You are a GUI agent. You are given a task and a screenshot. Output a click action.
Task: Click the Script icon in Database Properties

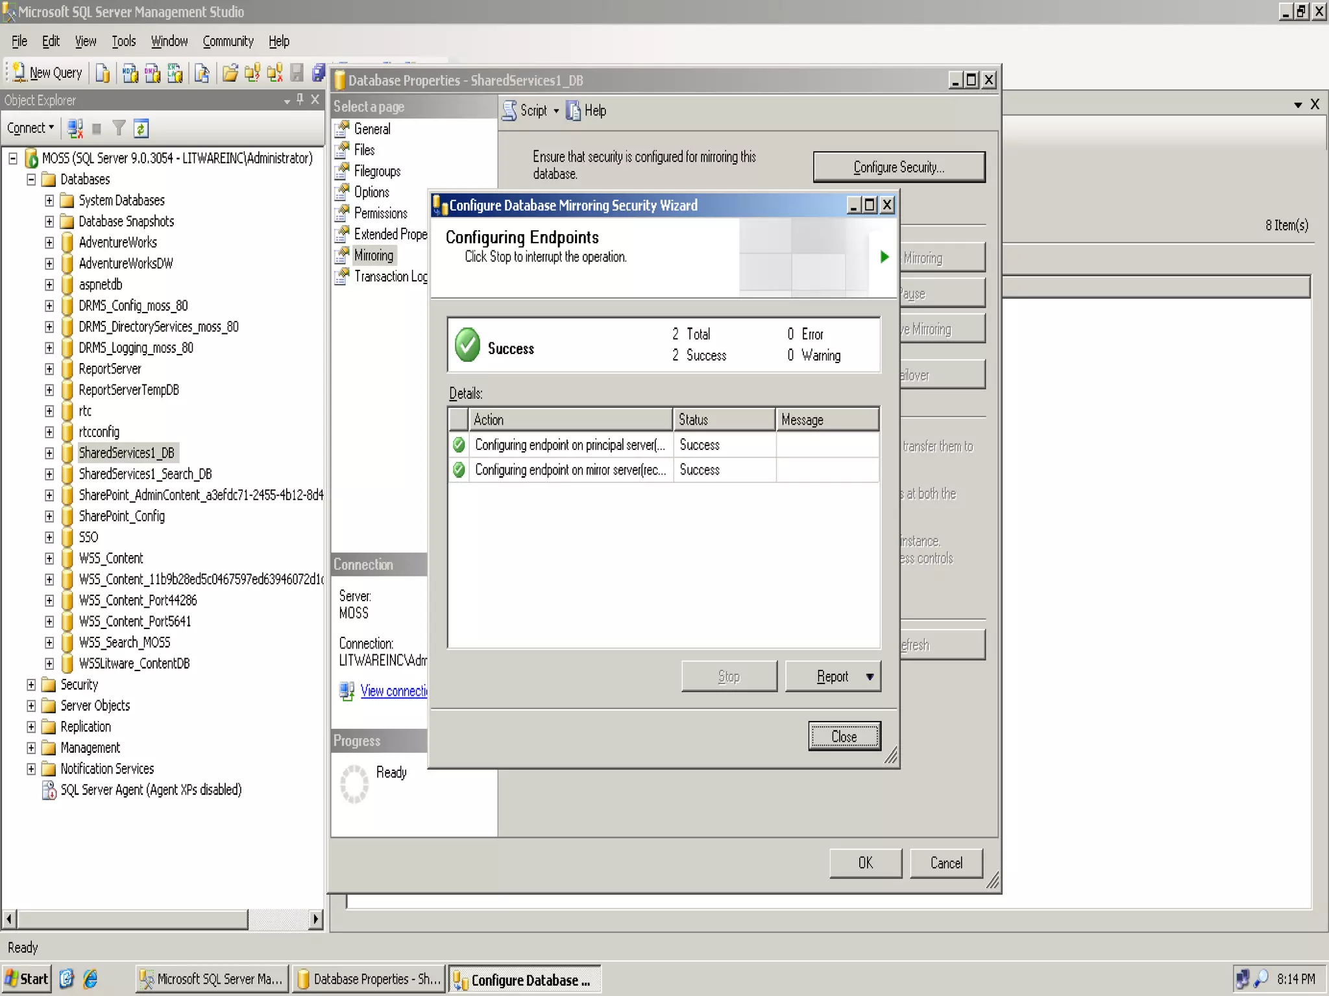(x=511, y=110)
